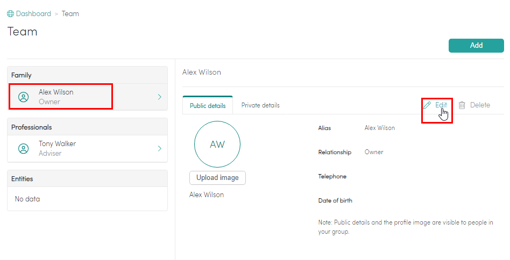Viewport: 510px width, 260px height.
Task: Click Alex Wilson's person icon in Family
Action: pos(23,97)
